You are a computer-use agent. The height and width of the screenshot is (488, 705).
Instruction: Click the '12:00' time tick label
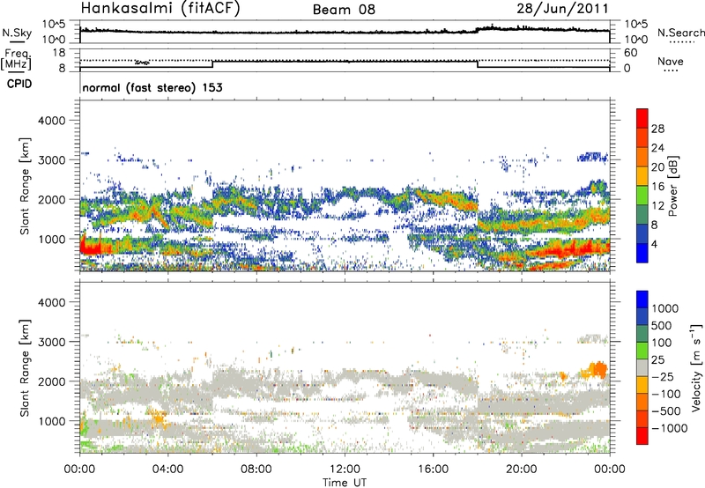click(345, 470)
